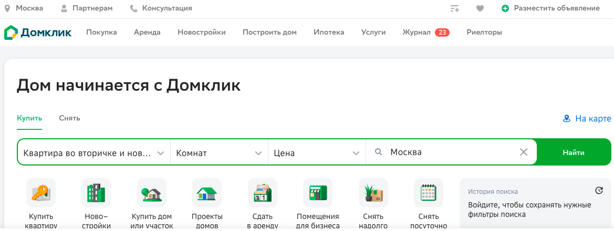Click the Партнерам link
614x231 pixels.
click(92, 8)
